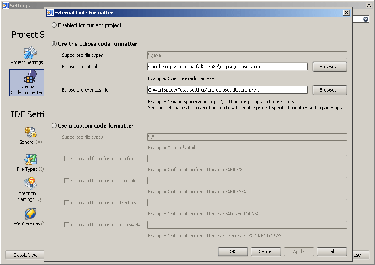375x265 pixels.
Task: Enable Command for reformat directory checkbox
Action: coord(67,203)
